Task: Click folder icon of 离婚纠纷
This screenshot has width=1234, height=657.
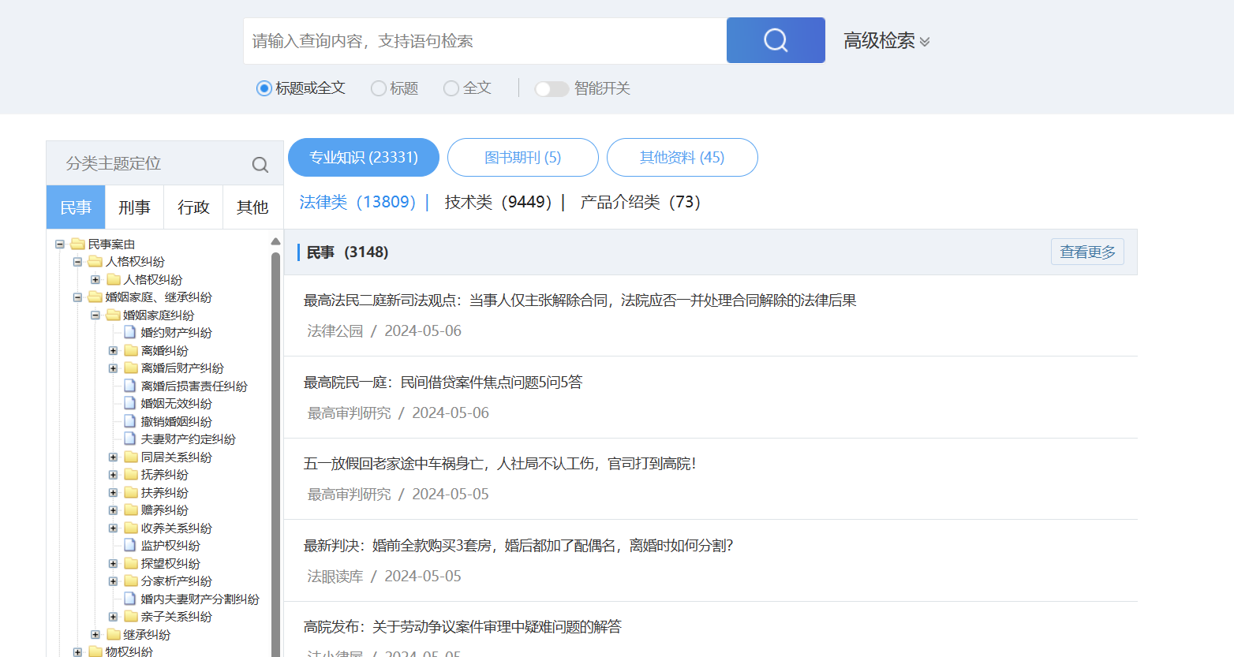Action: click(131, 350)
